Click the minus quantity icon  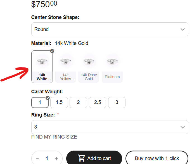pyautogui.click(x=37, y=159)
